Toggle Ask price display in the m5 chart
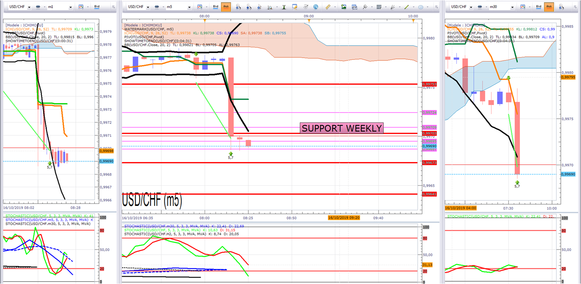 click(226, 7)
